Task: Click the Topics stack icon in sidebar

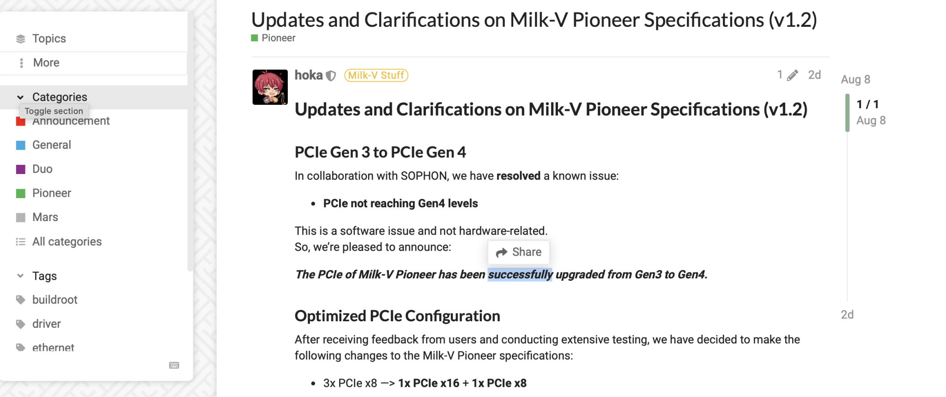Action: 20,39
